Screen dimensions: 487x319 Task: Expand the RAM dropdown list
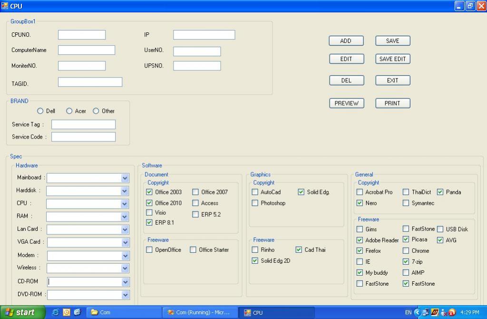[125, 217]
